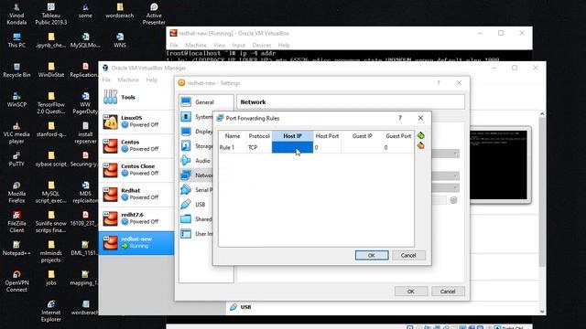This screenshot has width=586, height=329.
Task: Select the sybase script folder icon
Action: pos(51,159)
